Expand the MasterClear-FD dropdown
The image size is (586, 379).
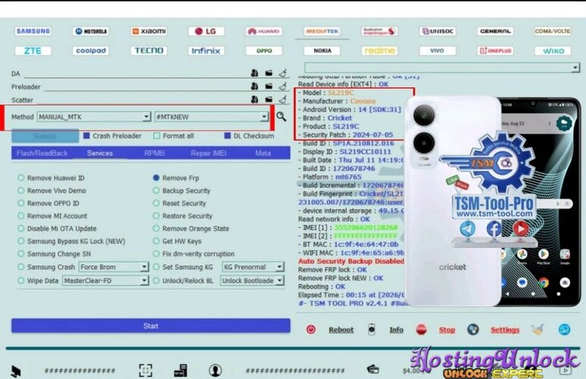pos(106,280)
